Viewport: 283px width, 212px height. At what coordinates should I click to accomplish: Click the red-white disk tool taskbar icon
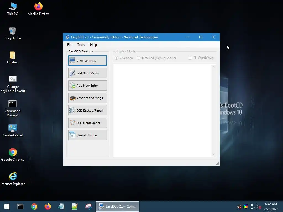(x=88, y=206)
